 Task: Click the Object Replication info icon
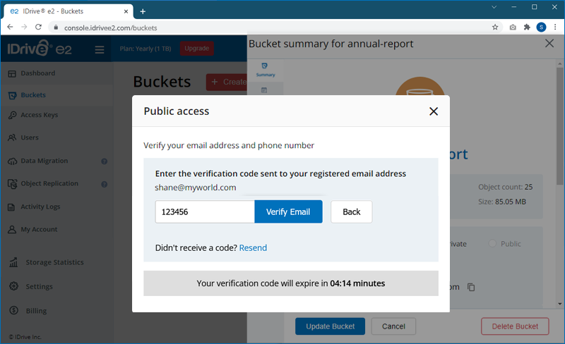(x=104, y=185)
